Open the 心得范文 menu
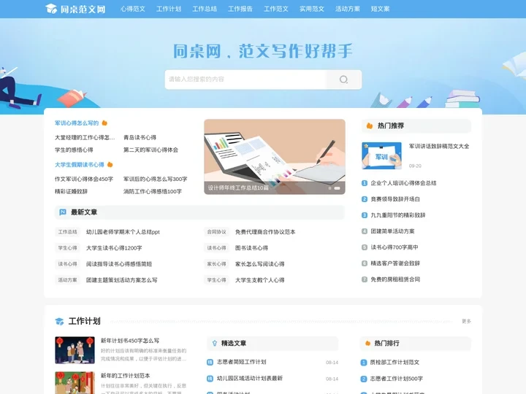Screen dimensions: 526x394 tap(133, 9)
